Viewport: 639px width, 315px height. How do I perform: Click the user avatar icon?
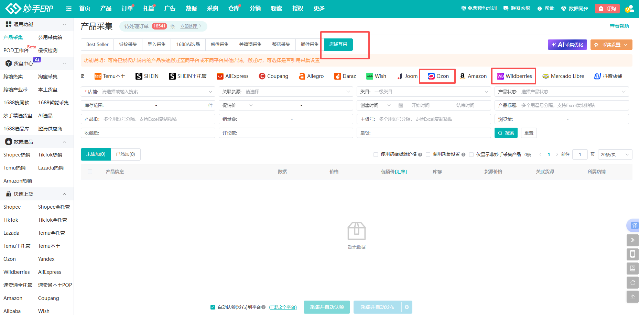tap(629, 9)
